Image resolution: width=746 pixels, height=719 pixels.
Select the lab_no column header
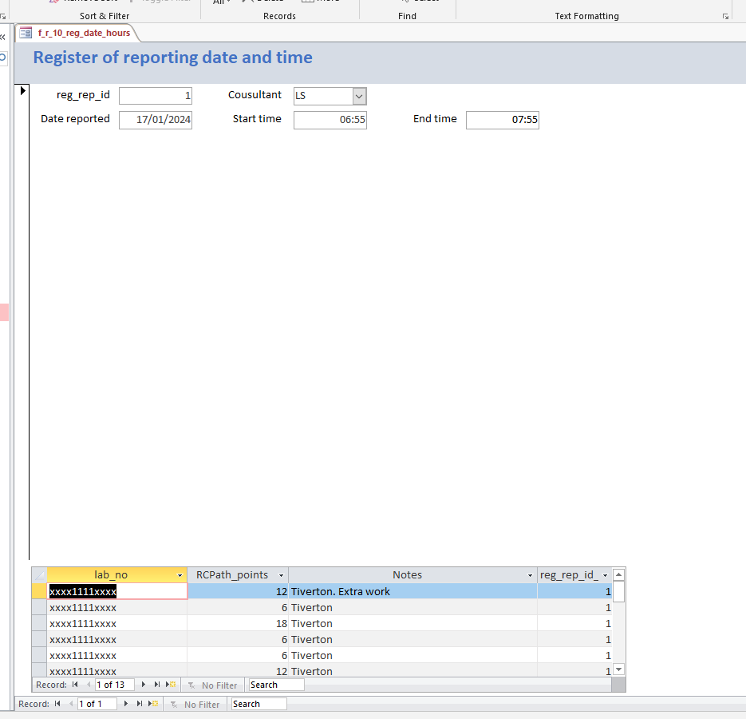click(111, 575)
